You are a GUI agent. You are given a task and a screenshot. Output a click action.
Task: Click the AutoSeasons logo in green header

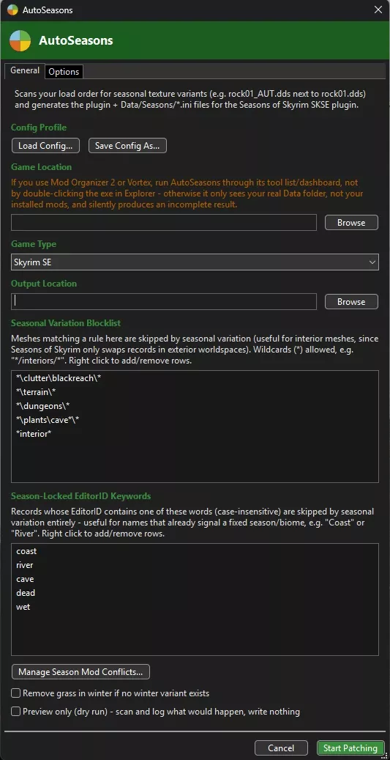coord(20,40)
